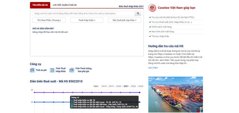Click the HS code search input field

point(84,13)
